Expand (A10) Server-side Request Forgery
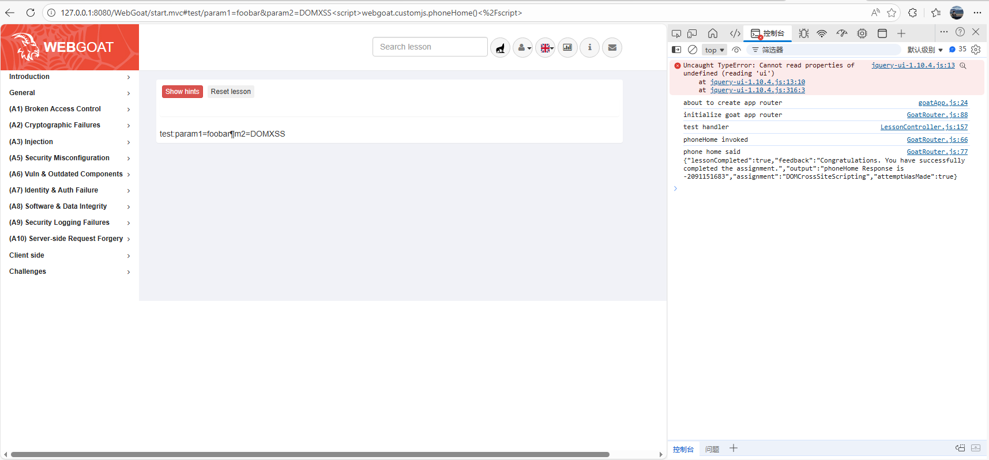The image size is (989, 460). (x=70, y=239)
